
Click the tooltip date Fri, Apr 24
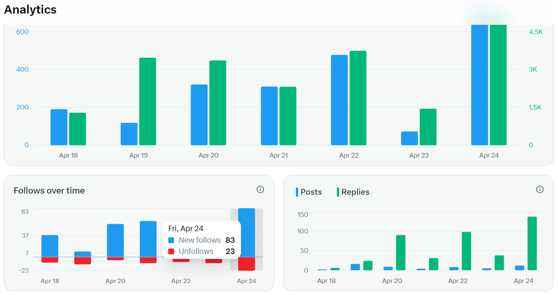point(186,229)
